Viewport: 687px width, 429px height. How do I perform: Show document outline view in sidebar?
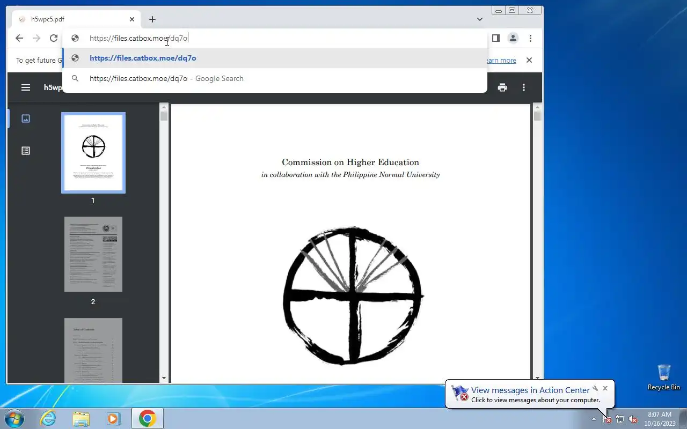click(26, 151)
